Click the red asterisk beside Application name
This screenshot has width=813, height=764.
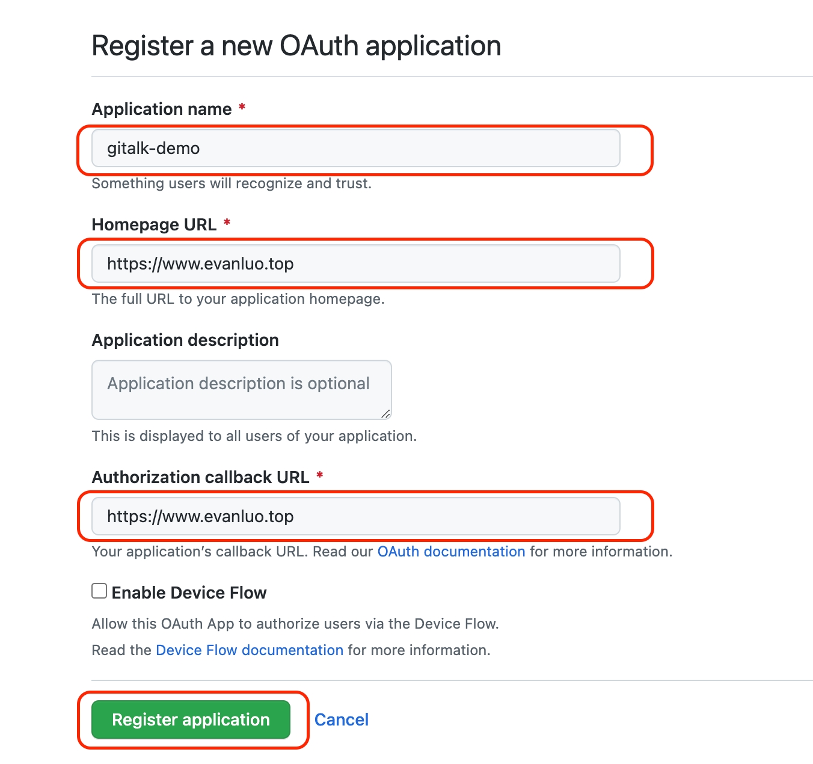pos(242,107)
